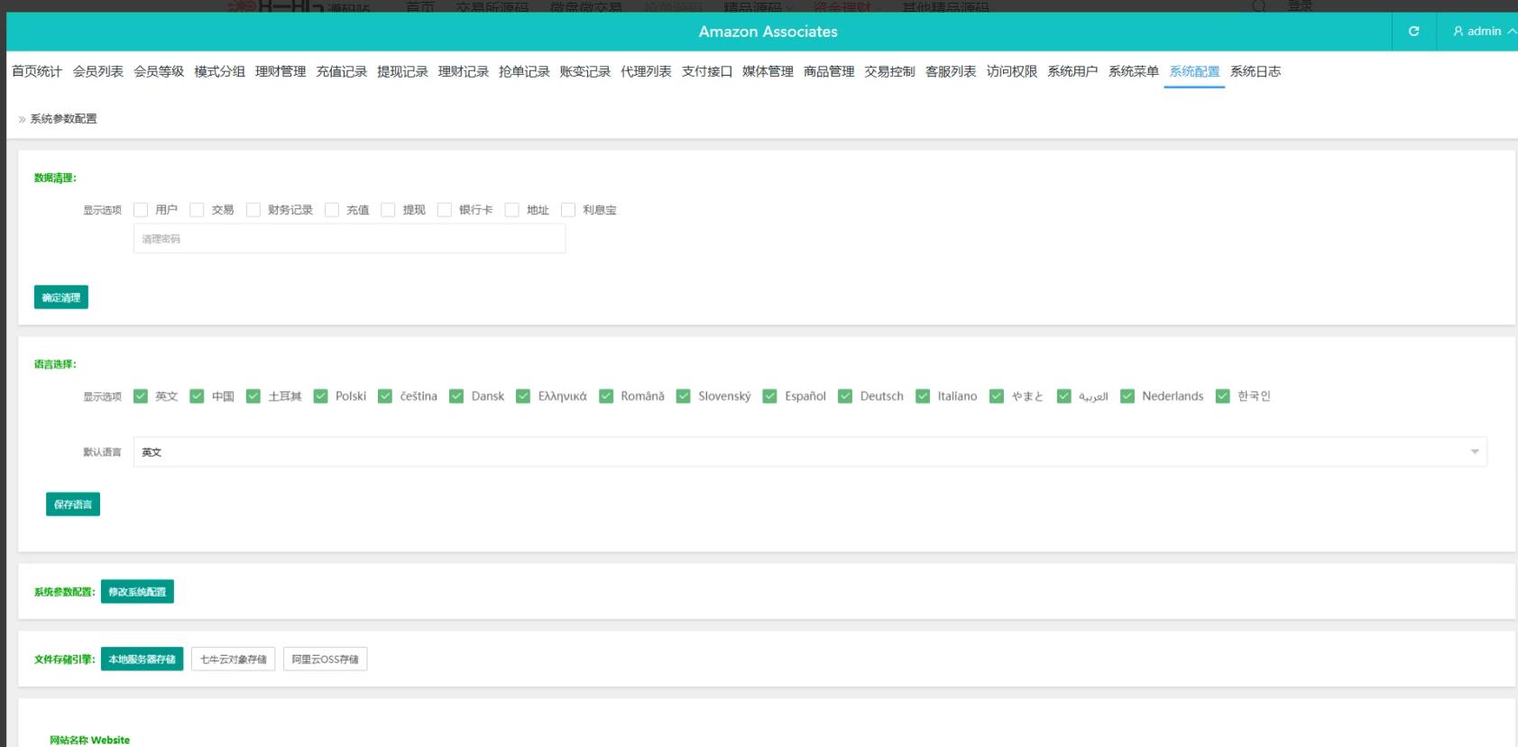Uncheck the Nederlands language option
This screenshot has width=1518, height=747.
1127,396
